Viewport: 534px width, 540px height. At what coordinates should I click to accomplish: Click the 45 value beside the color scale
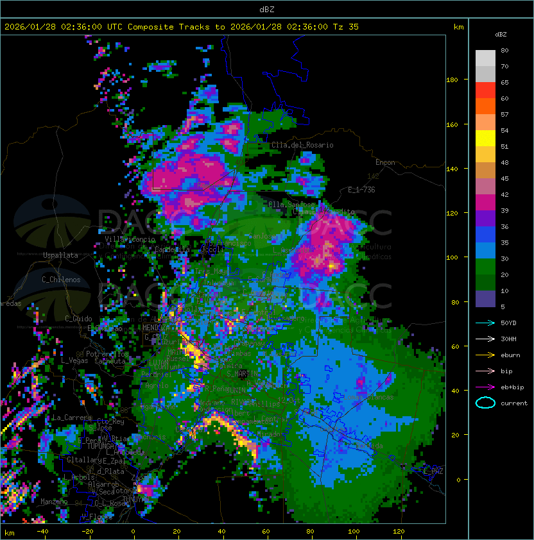pos(504,178)
